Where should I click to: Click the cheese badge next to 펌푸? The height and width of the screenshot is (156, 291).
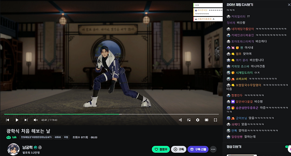pyautogui.click(x=233, y=54)
